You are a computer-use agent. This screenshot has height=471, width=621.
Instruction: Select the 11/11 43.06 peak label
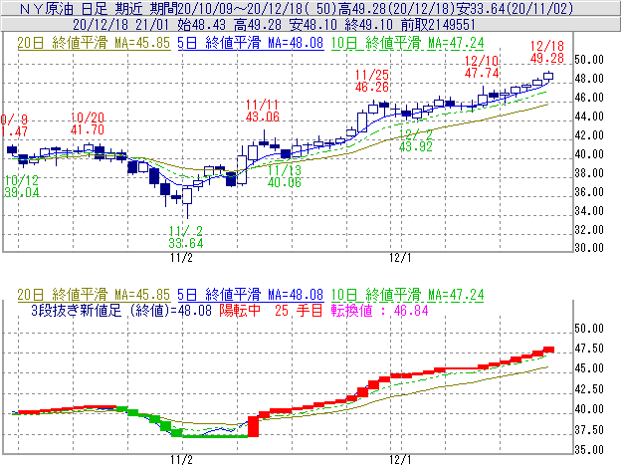coord(262,111)
